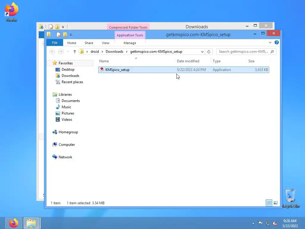This screenshot has height=229, width=305.
Task: Click the network tray icon
Action: tap(268, 223)
